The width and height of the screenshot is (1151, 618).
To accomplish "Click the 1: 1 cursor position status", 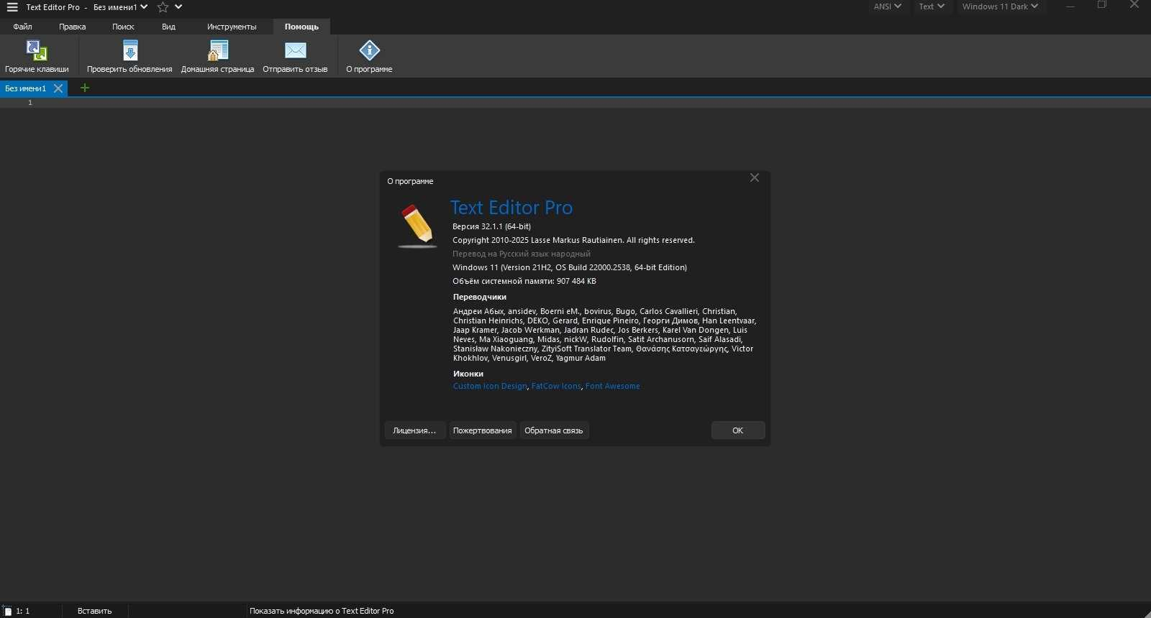I will point(23,611).
